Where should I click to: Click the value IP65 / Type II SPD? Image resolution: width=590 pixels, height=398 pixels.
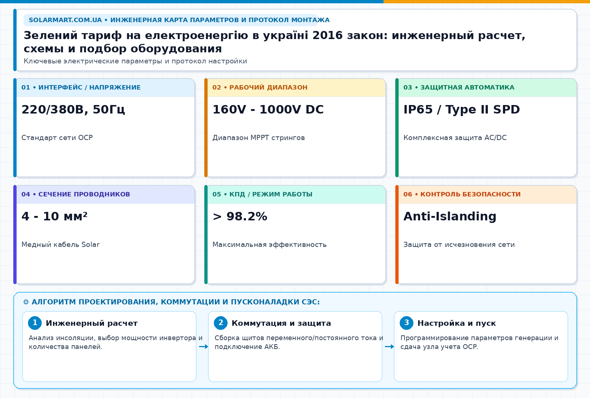[462, 110]
